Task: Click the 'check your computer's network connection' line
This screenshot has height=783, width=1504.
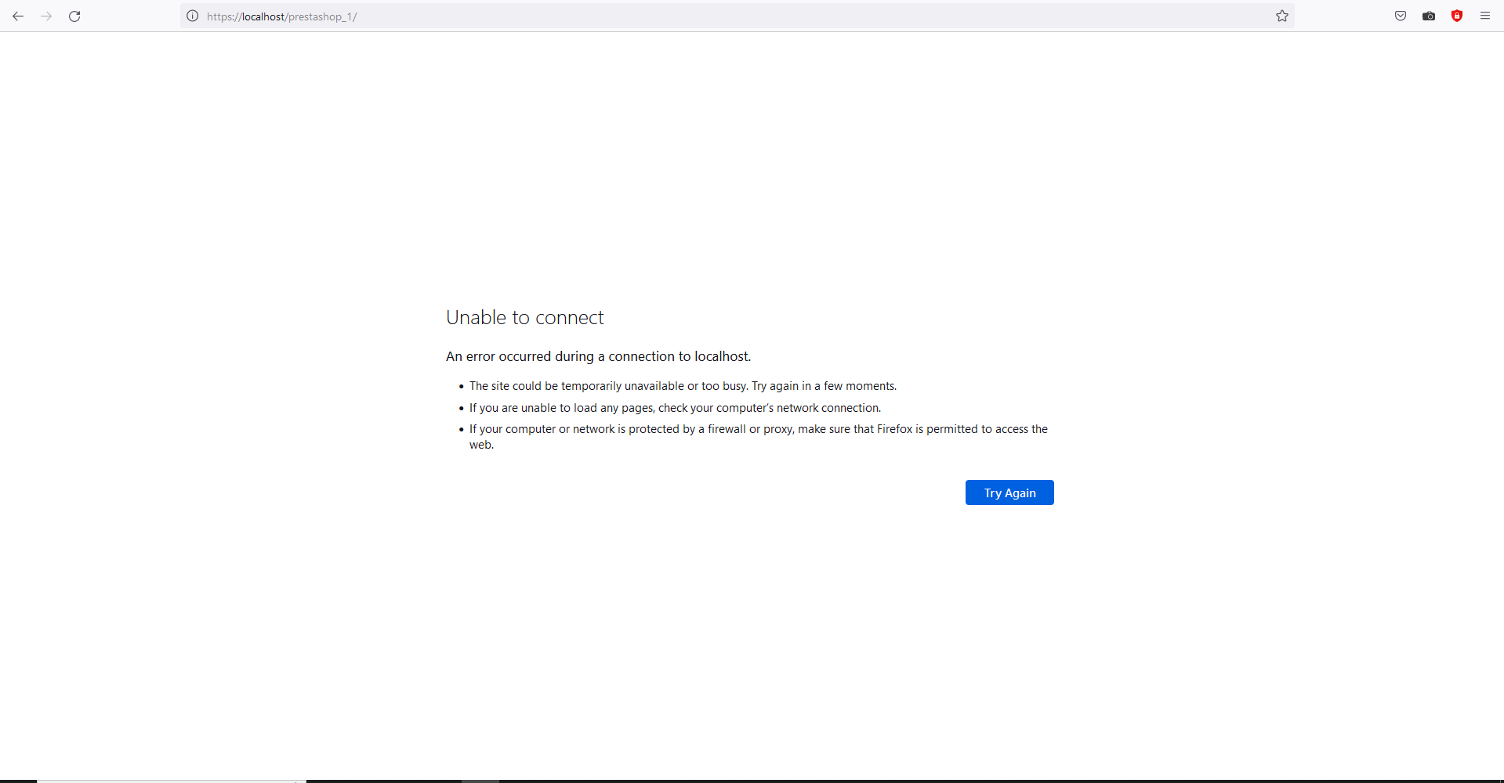Action: pos(675,408)
